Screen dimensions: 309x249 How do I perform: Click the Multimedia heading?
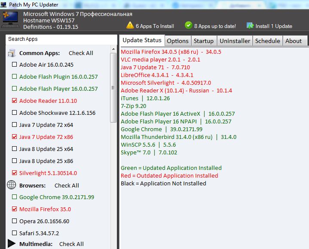click(x=36, y=244)
